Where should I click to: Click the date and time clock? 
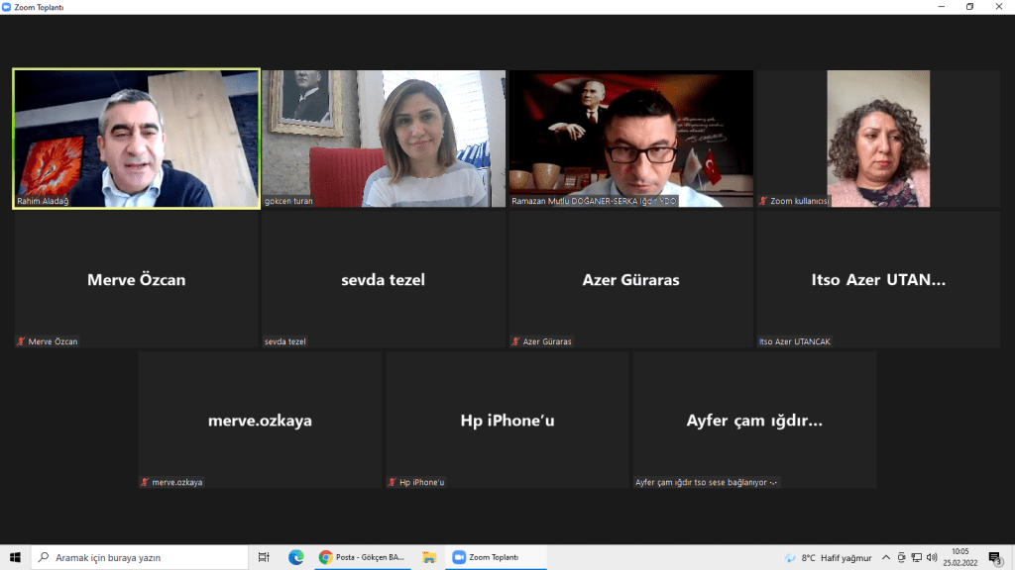959,557
